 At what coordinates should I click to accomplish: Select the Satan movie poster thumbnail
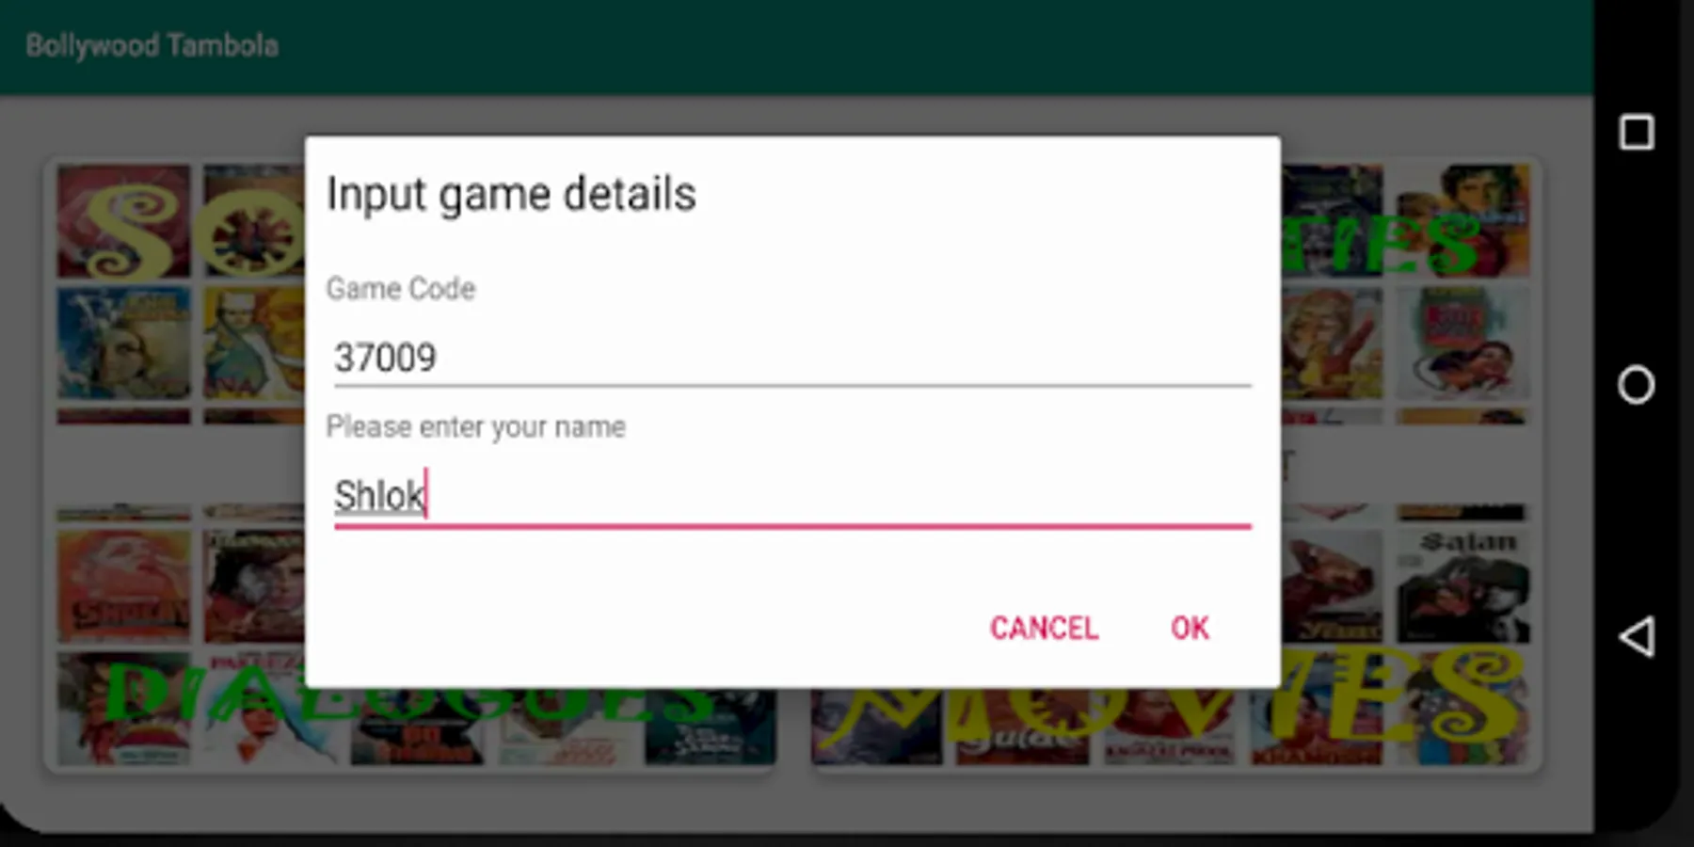coord(1463,587)
